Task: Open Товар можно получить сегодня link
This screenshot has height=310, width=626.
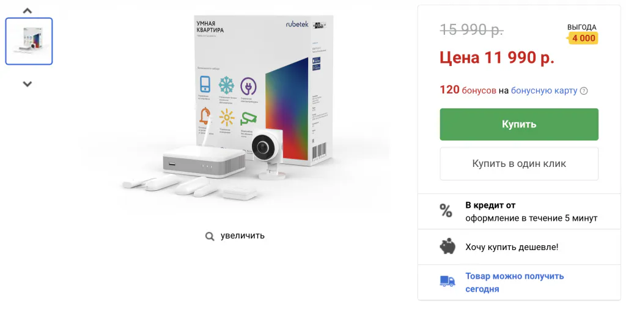Action: [x=515, y=282]
